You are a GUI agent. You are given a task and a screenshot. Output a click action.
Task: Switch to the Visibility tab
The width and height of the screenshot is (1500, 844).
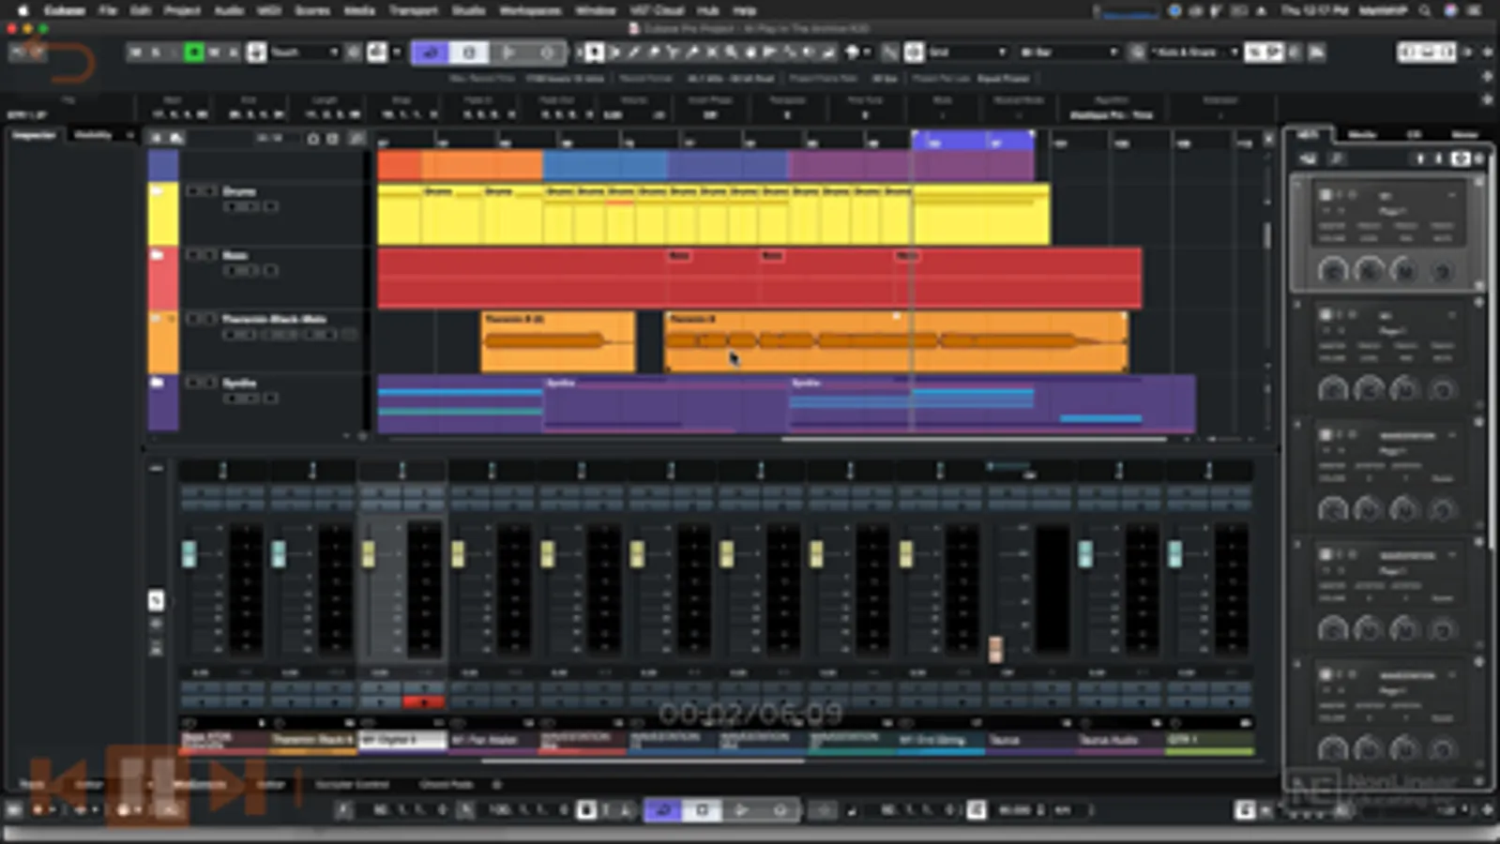pyautogui.click(x=93, y=135)
